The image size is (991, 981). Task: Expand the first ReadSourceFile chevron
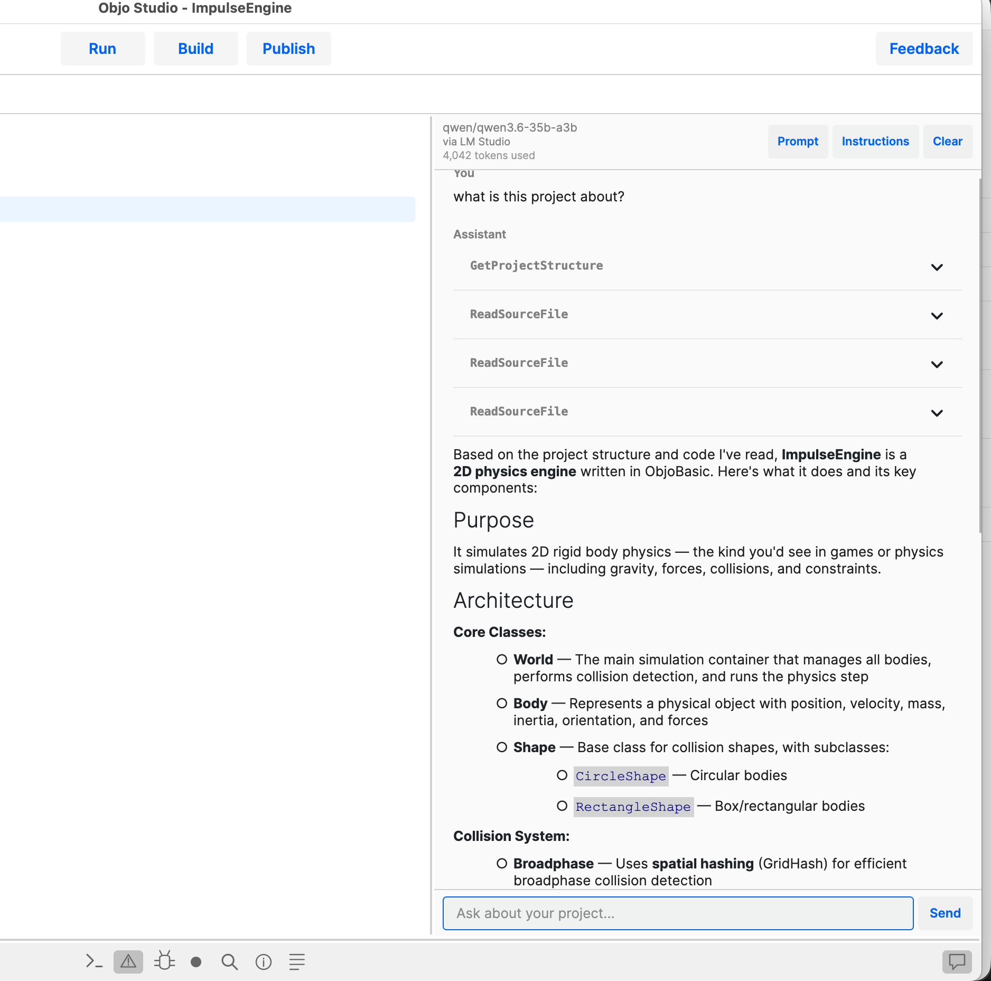937,316
